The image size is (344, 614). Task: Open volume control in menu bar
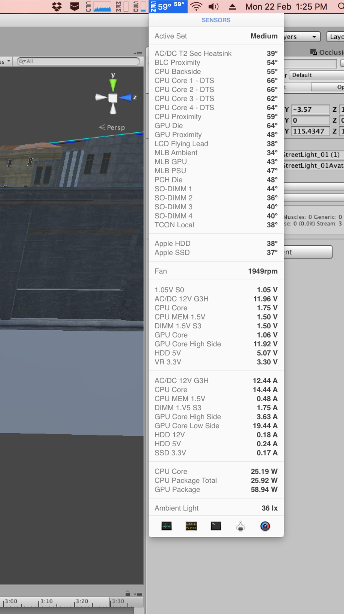click(213, 7)
